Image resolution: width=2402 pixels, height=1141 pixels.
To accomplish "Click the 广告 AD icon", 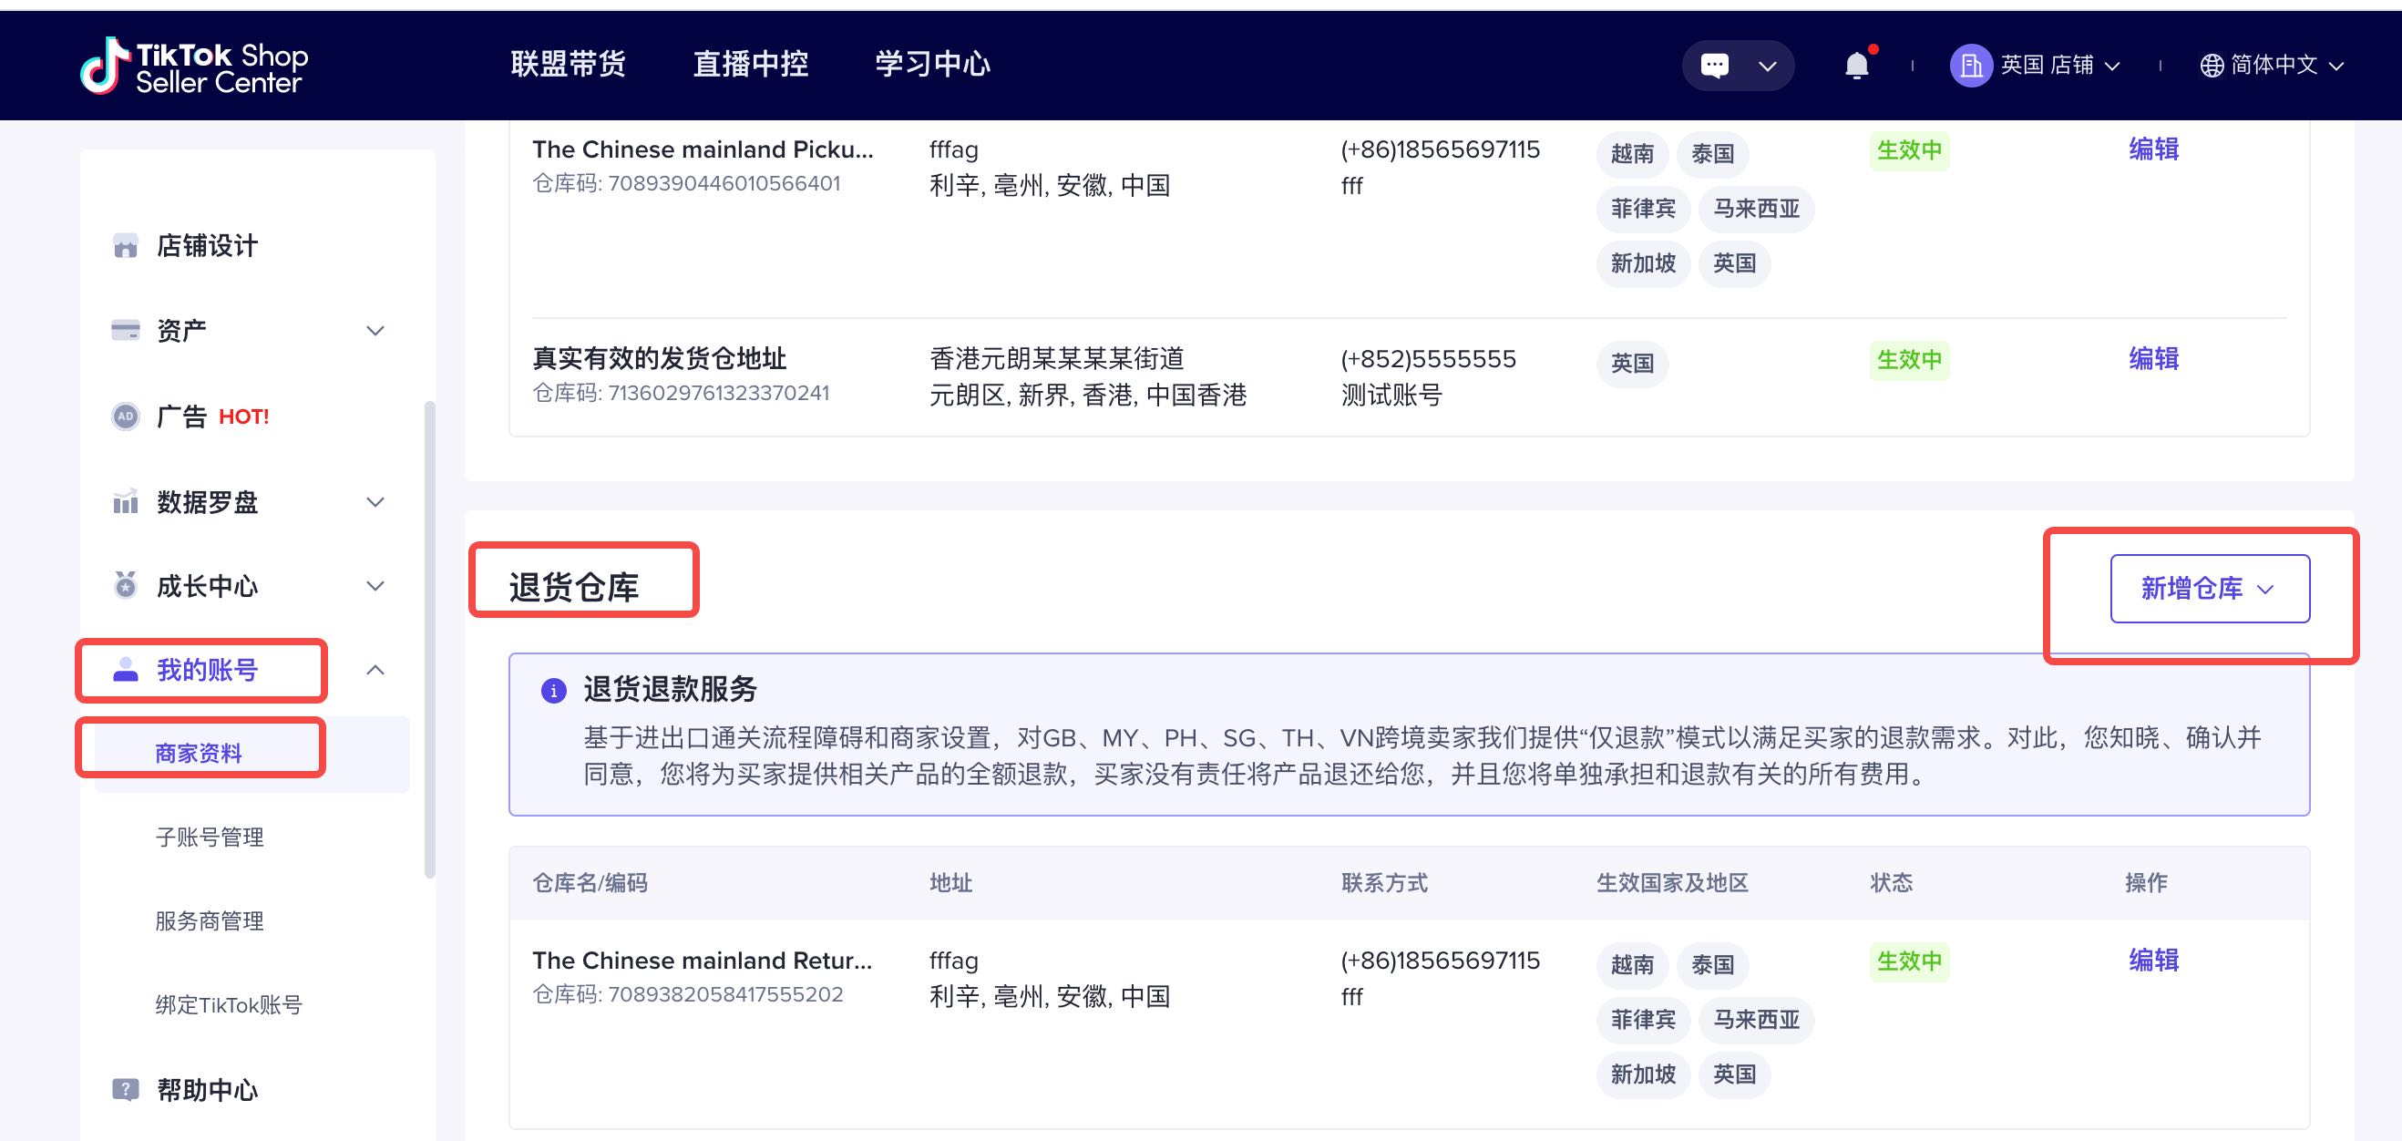I will (x=125, y=416).
